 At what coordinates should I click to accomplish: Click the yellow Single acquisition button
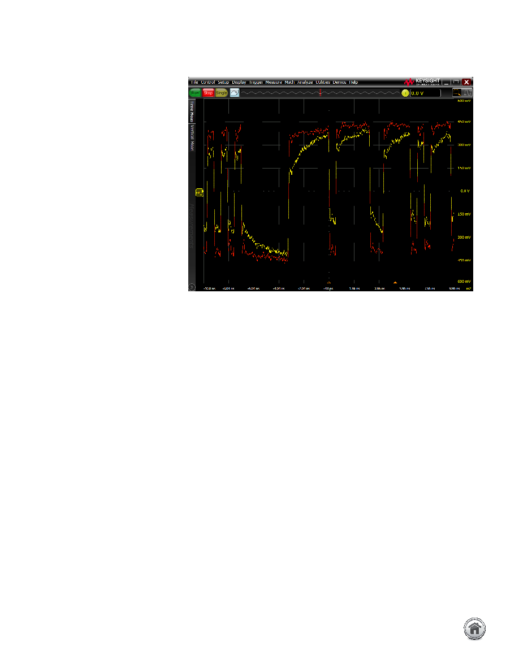coord(222,93)
